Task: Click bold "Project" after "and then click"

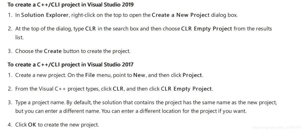Action: tap(192, 75)
